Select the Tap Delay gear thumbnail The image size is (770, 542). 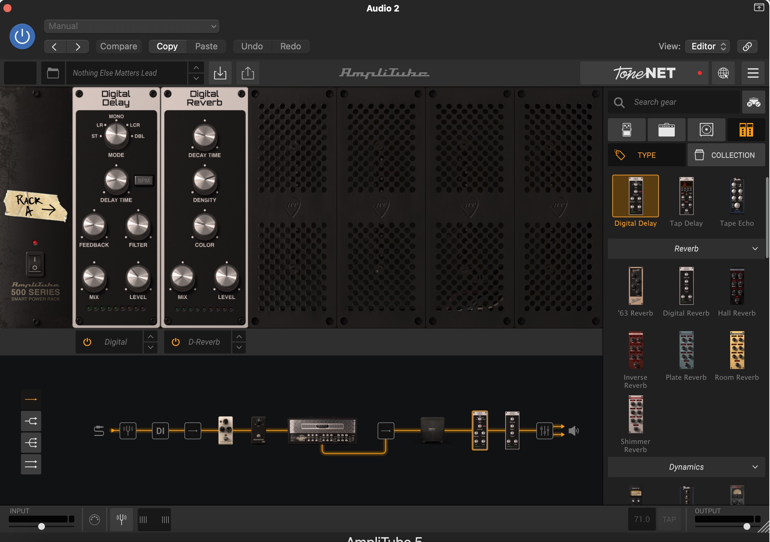point(686,196)
